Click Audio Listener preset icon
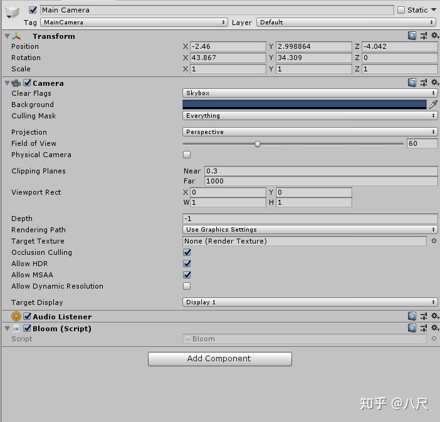 pyautogui.click(x=424, y=316)
